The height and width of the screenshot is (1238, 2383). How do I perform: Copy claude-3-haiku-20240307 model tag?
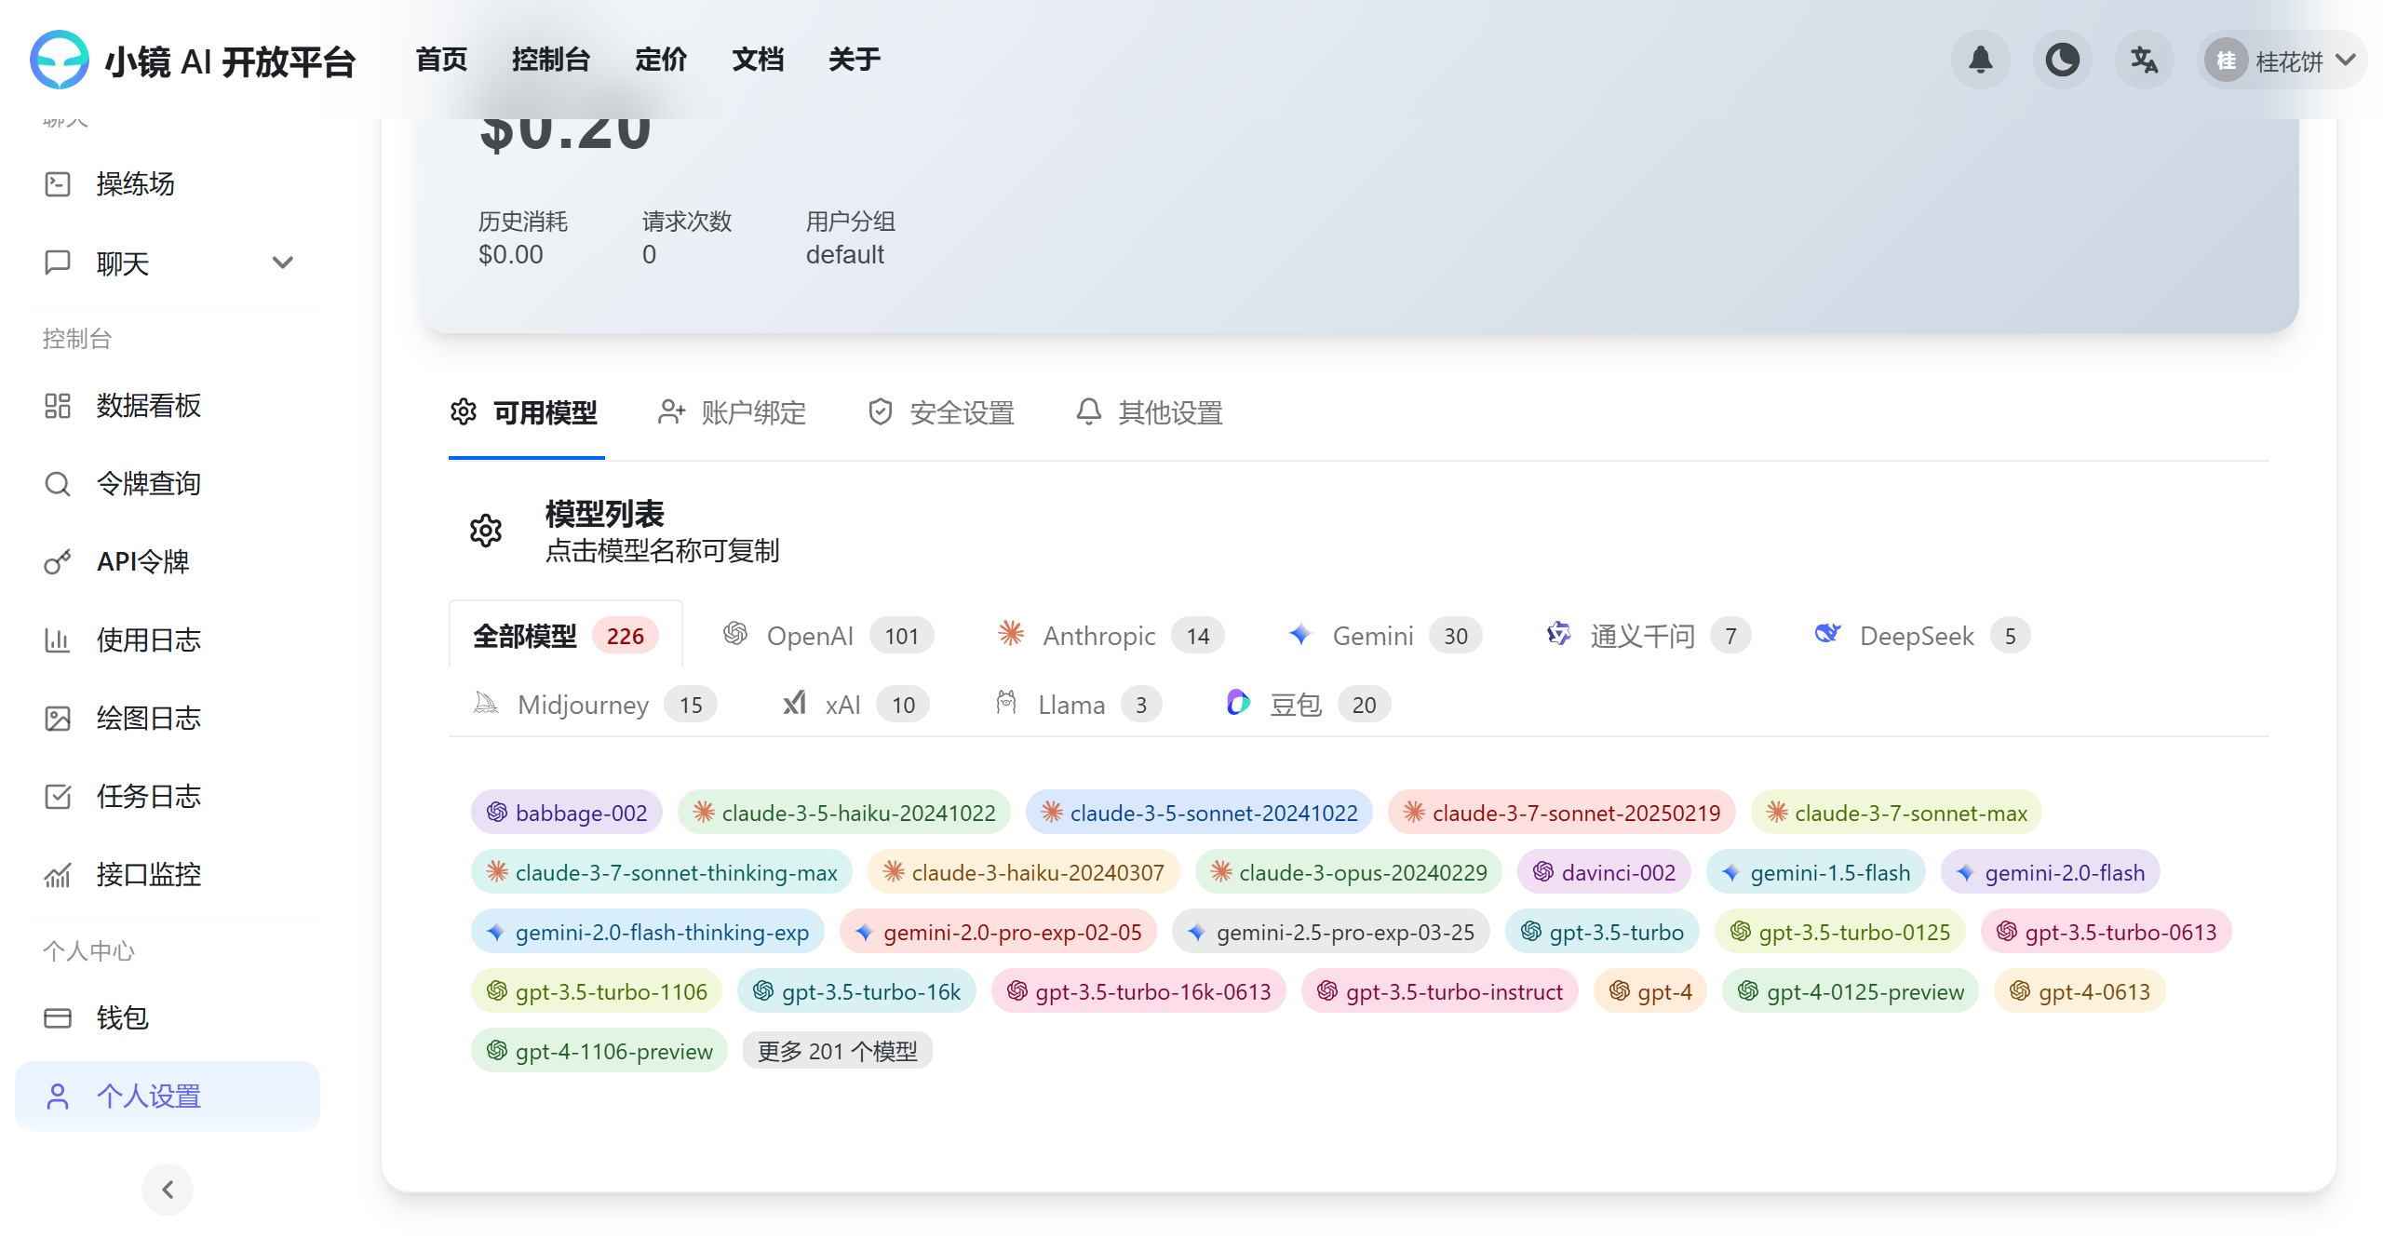tap(1024, 872)
